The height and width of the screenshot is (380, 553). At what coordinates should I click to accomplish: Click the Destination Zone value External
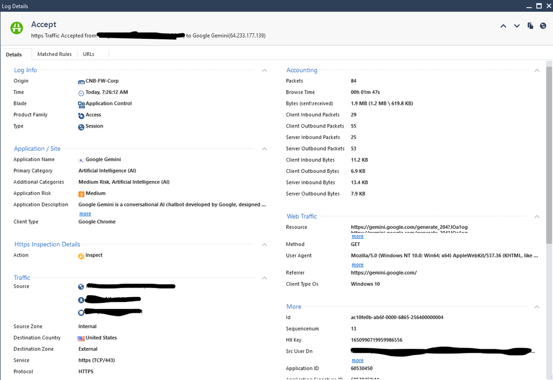pyautogui.click(x=88, y=349)
